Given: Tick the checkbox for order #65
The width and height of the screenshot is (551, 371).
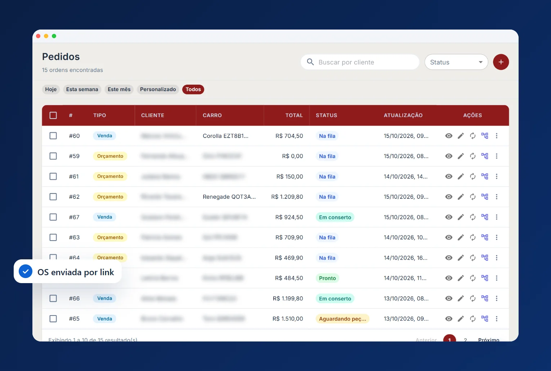Looking at the screenshot, I should [53, 319].
